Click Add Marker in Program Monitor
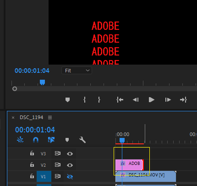The width and height of the screenshot is (197, 186). [x=67, y=100]
